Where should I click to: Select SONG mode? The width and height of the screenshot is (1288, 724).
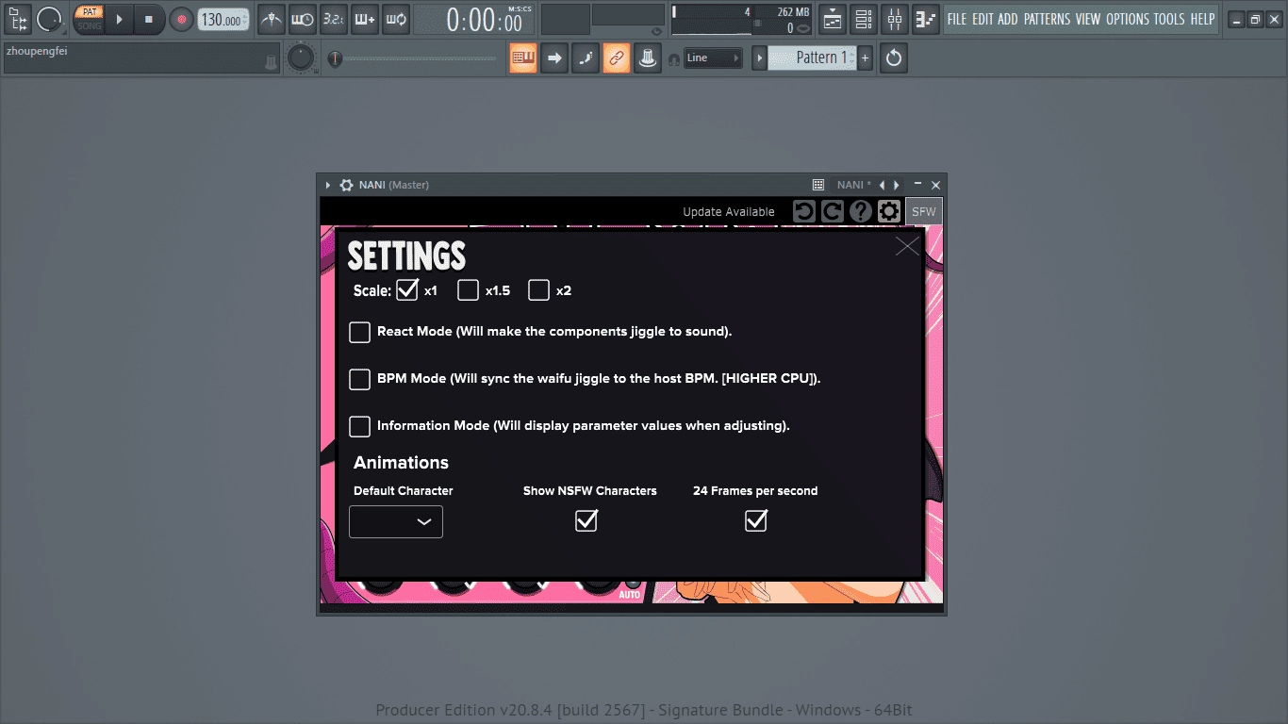pos(90,25)
